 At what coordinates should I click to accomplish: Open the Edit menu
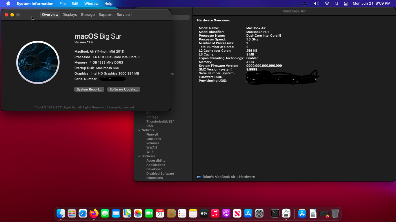pyautogui.click(x=75, y=3)
